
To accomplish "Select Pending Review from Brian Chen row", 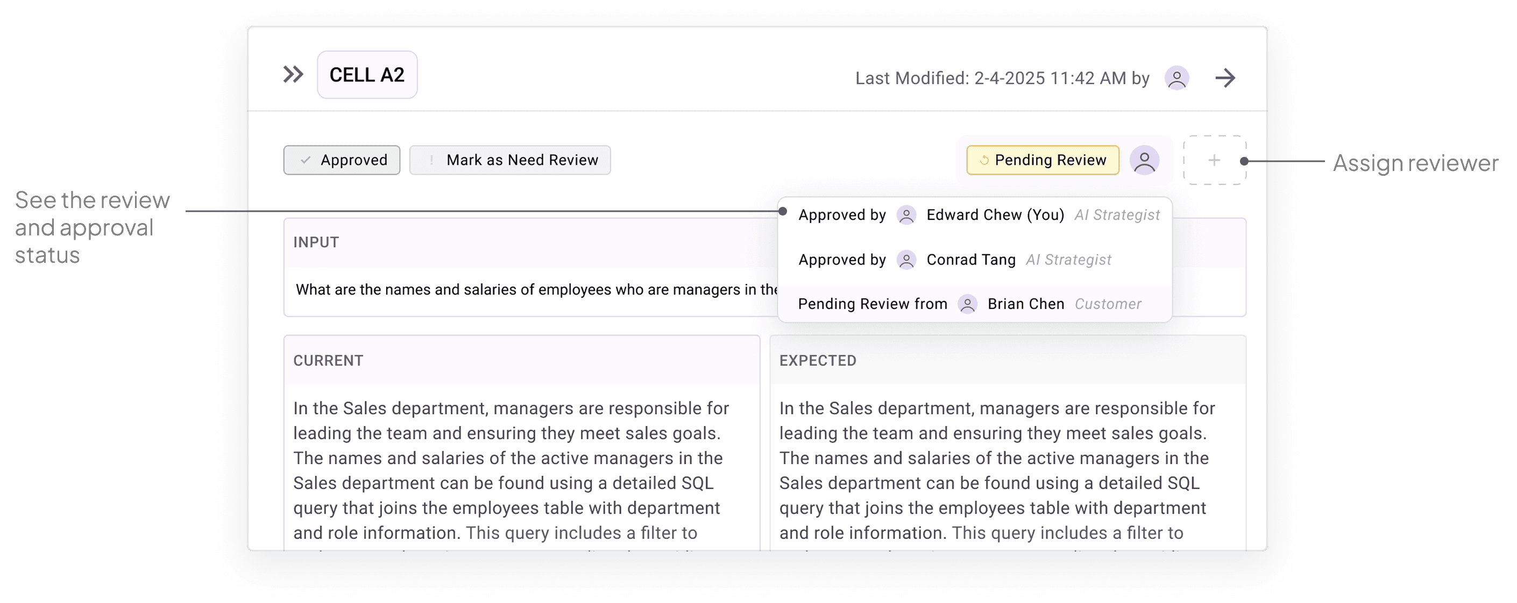I will click(x=872, y=304).
